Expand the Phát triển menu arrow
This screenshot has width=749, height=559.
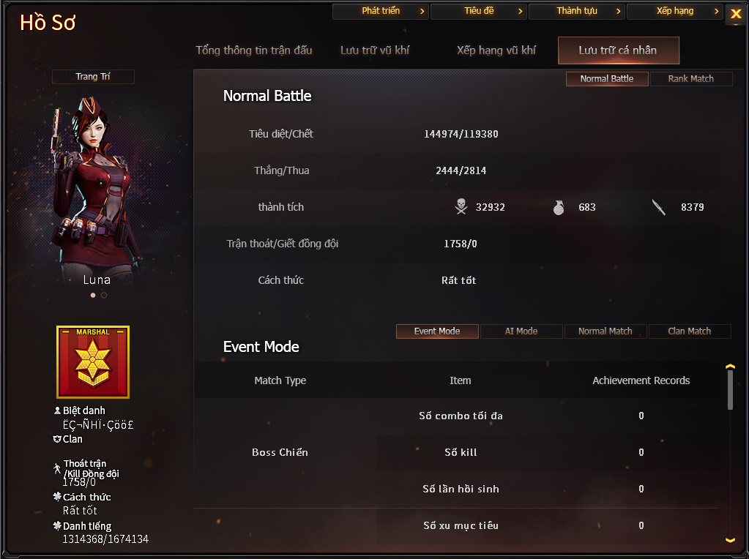[x=422, y=11]
